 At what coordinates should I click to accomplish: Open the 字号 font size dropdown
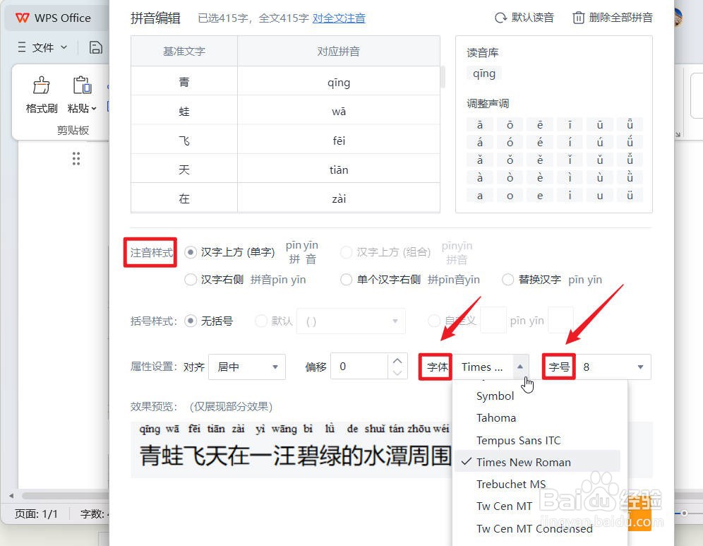(x=613, y=366)
